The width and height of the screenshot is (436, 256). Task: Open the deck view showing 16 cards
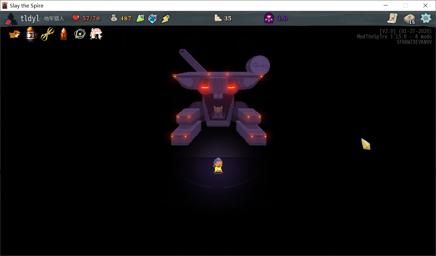click(x=409, y=18)
